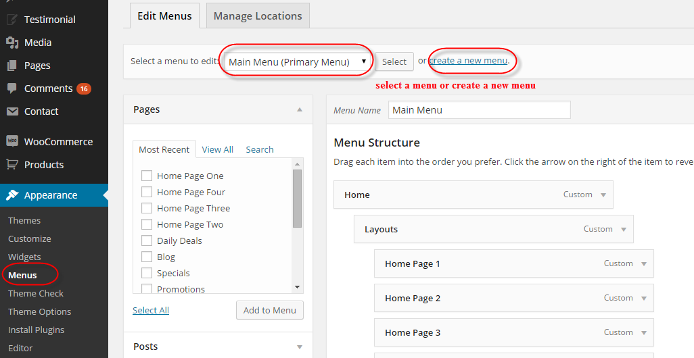Open Widgets under Appearance

pyautogui.click(x=24, y=257)
